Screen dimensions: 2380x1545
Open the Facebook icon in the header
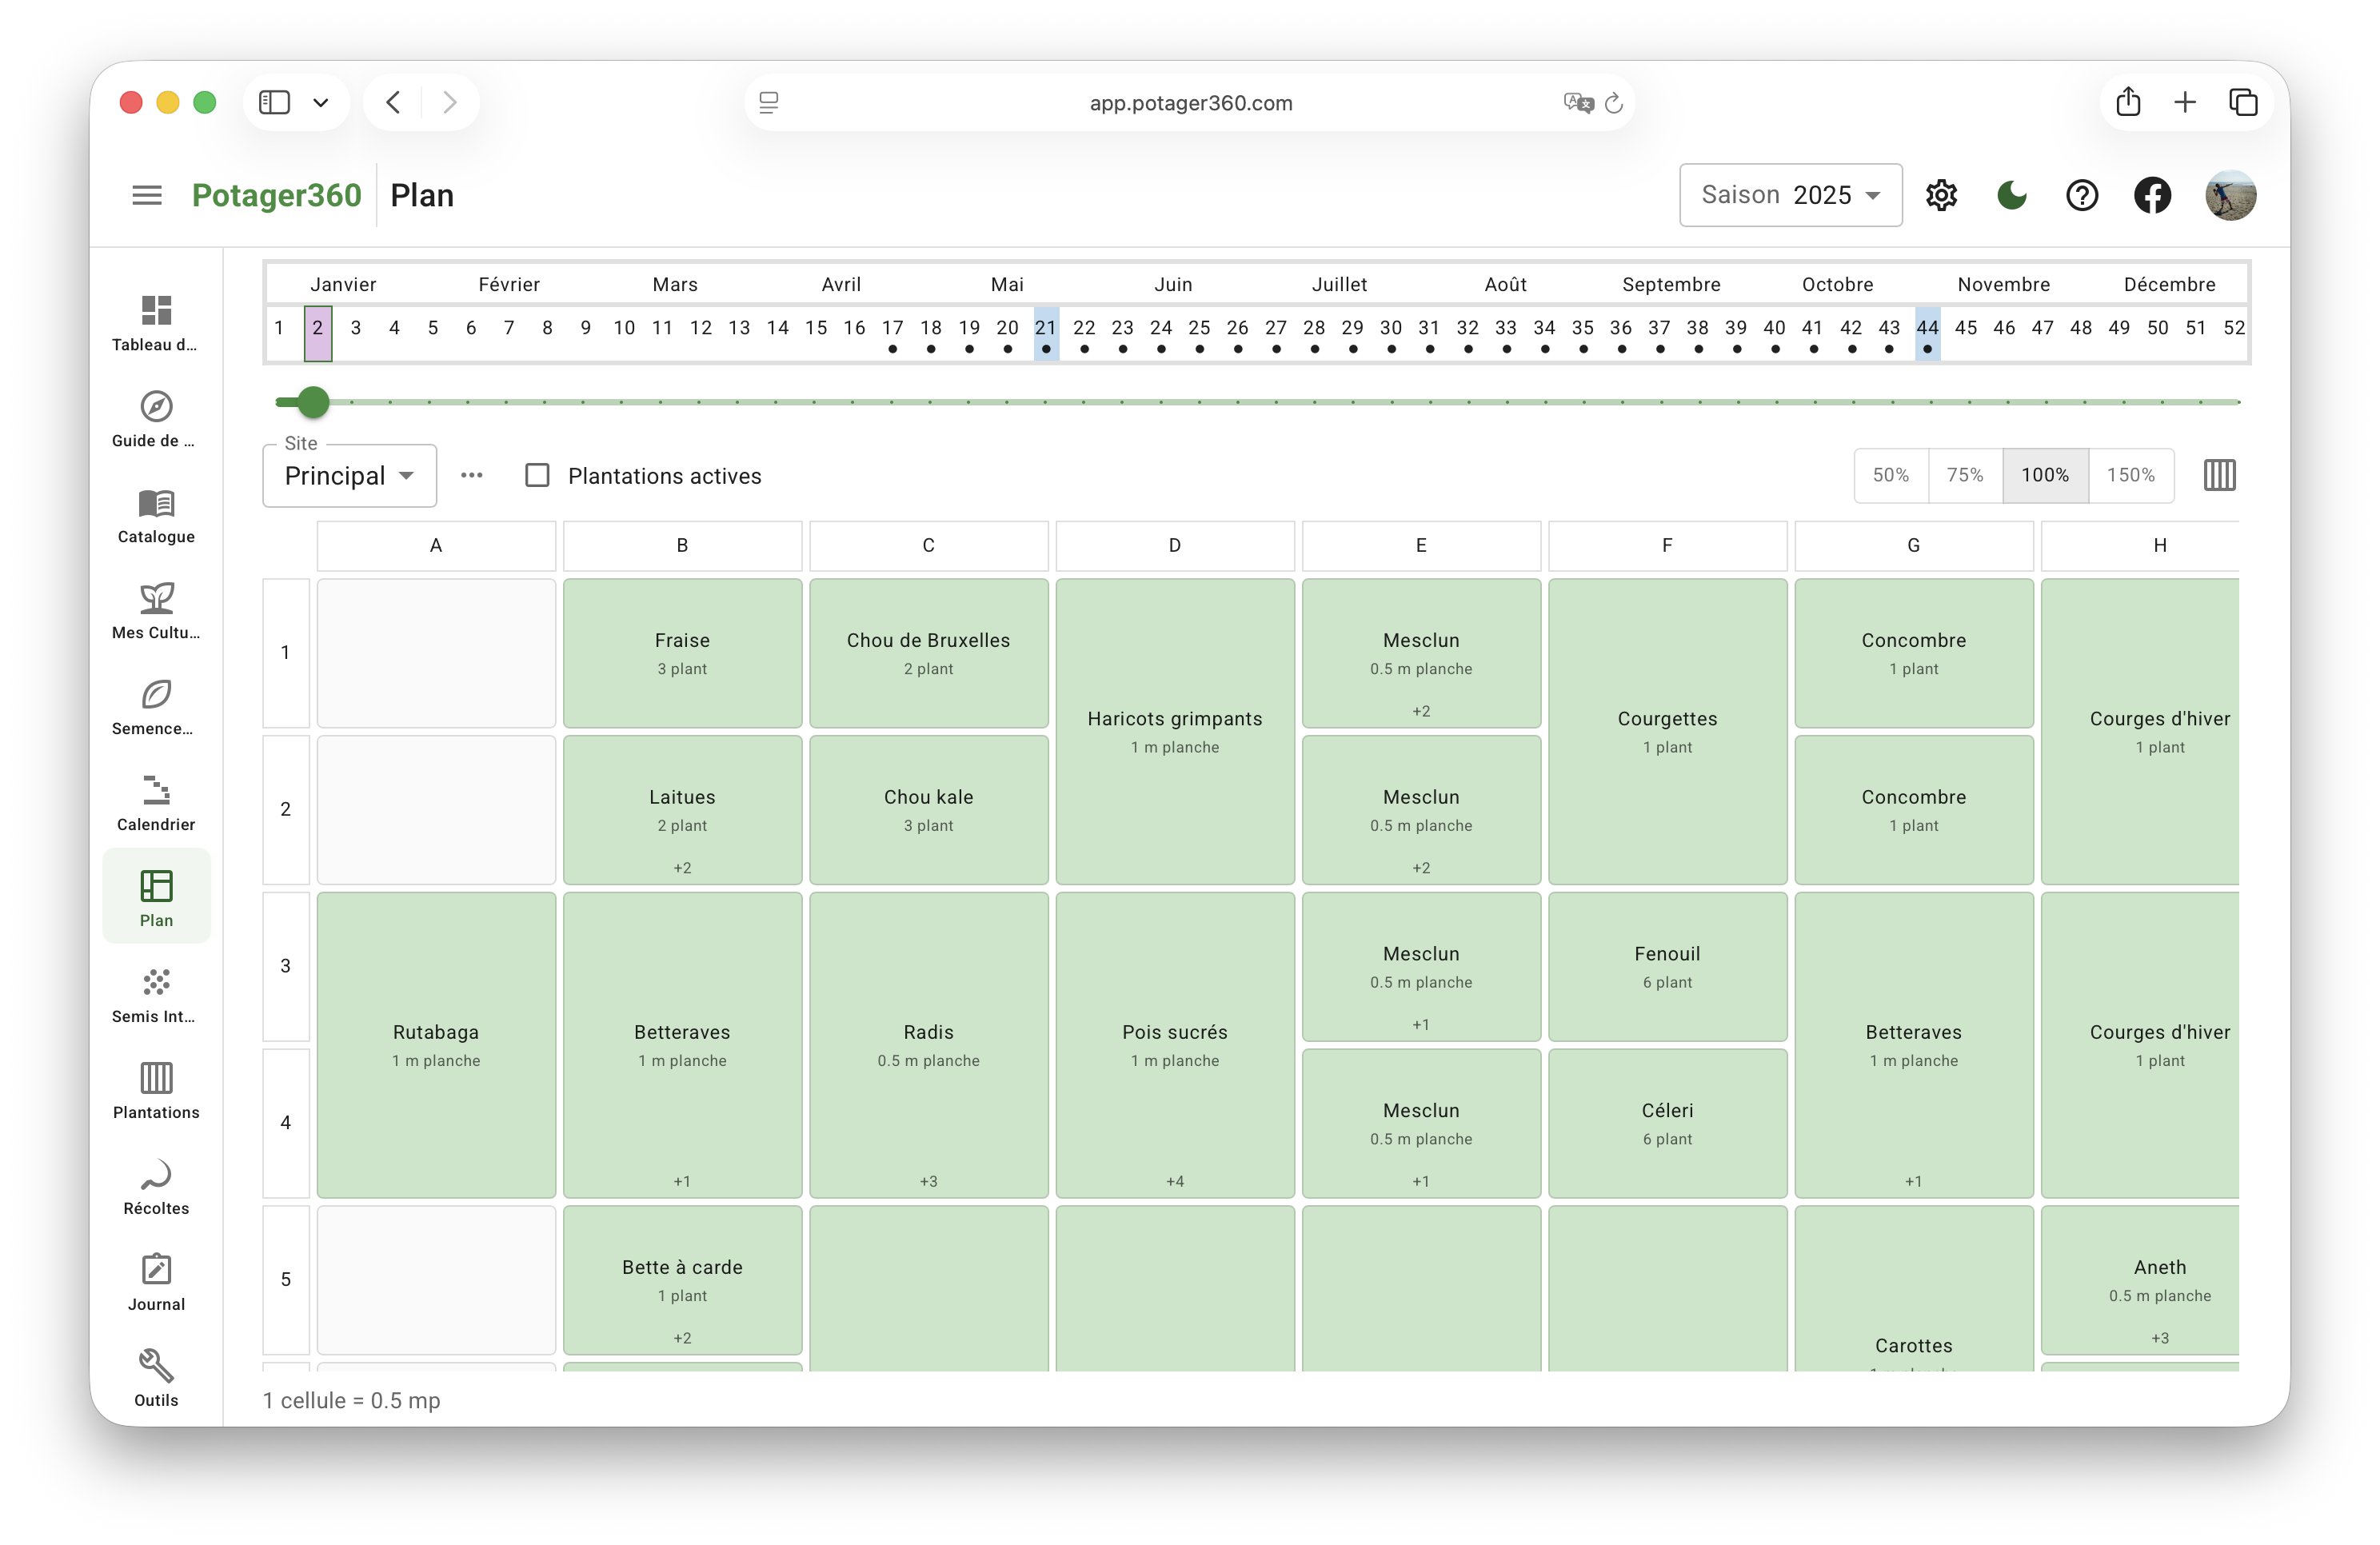pos(2152,195)
